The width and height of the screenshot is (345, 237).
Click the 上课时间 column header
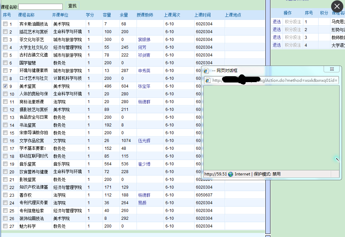pos(202,15)
